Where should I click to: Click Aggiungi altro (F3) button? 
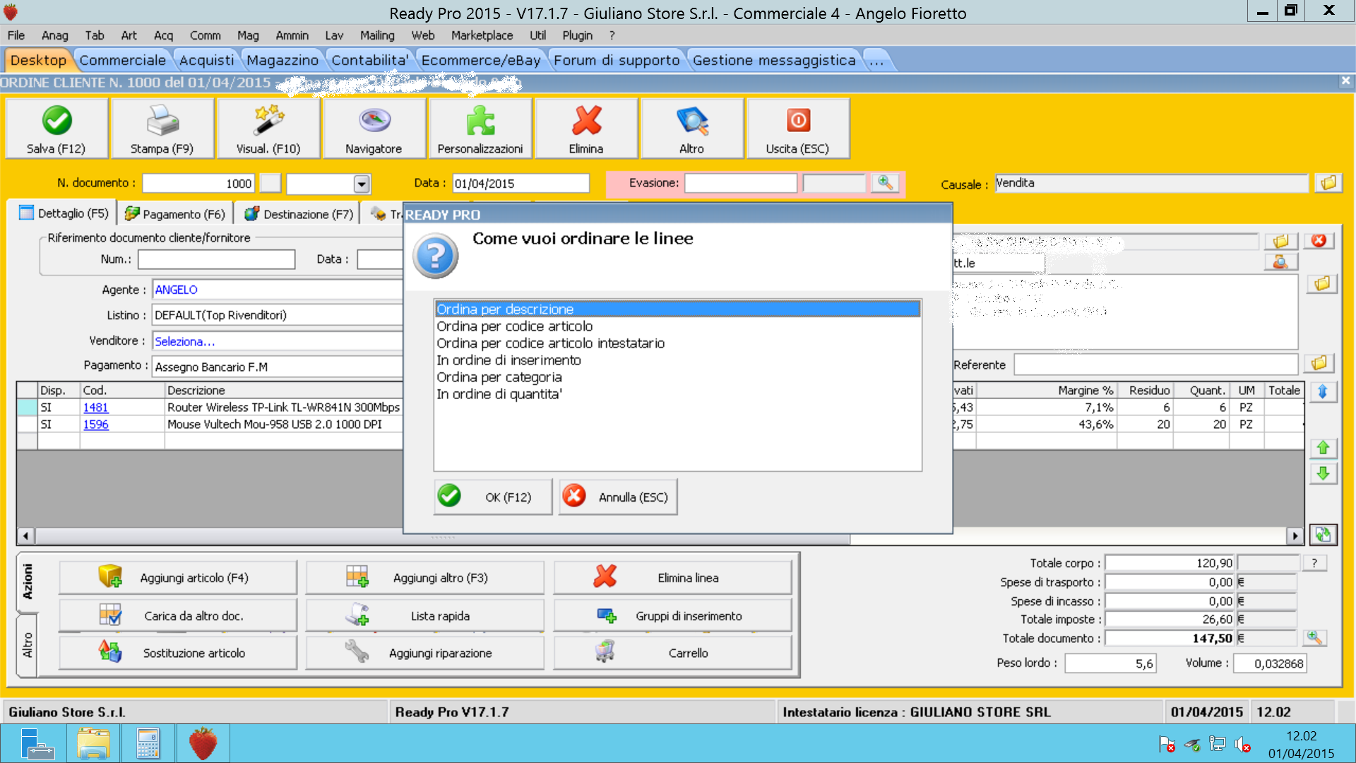tap(425, 577)
